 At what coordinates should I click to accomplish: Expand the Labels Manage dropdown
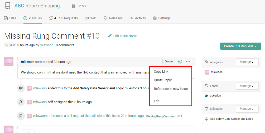(x=247, y=86)
